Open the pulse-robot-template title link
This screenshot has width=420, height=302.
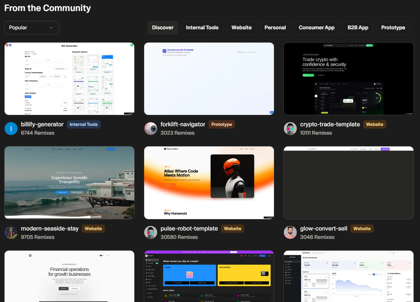[x=189, y=229]
